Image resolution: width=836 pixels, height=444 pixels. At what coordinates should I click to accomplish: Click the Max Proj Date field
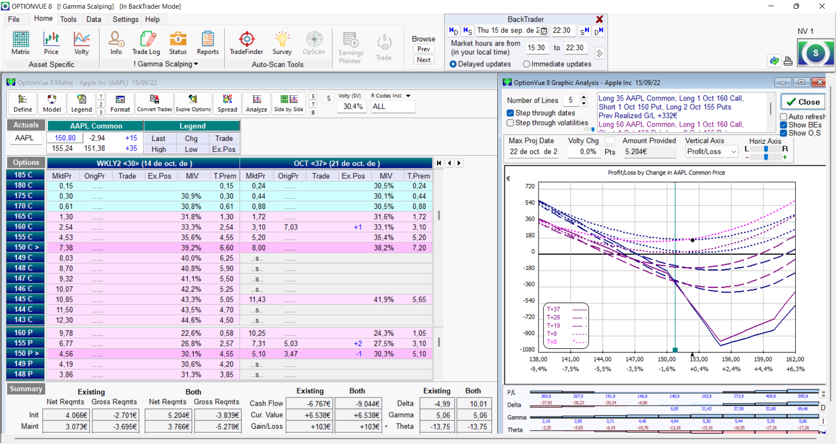(533, 152)
